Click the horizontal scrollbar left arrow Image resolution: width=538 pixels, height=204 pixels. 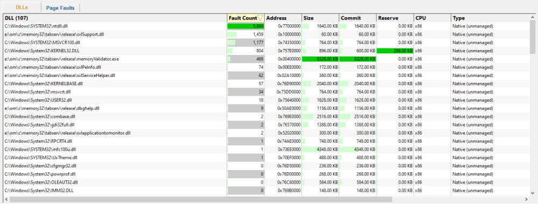coord(6,199)
